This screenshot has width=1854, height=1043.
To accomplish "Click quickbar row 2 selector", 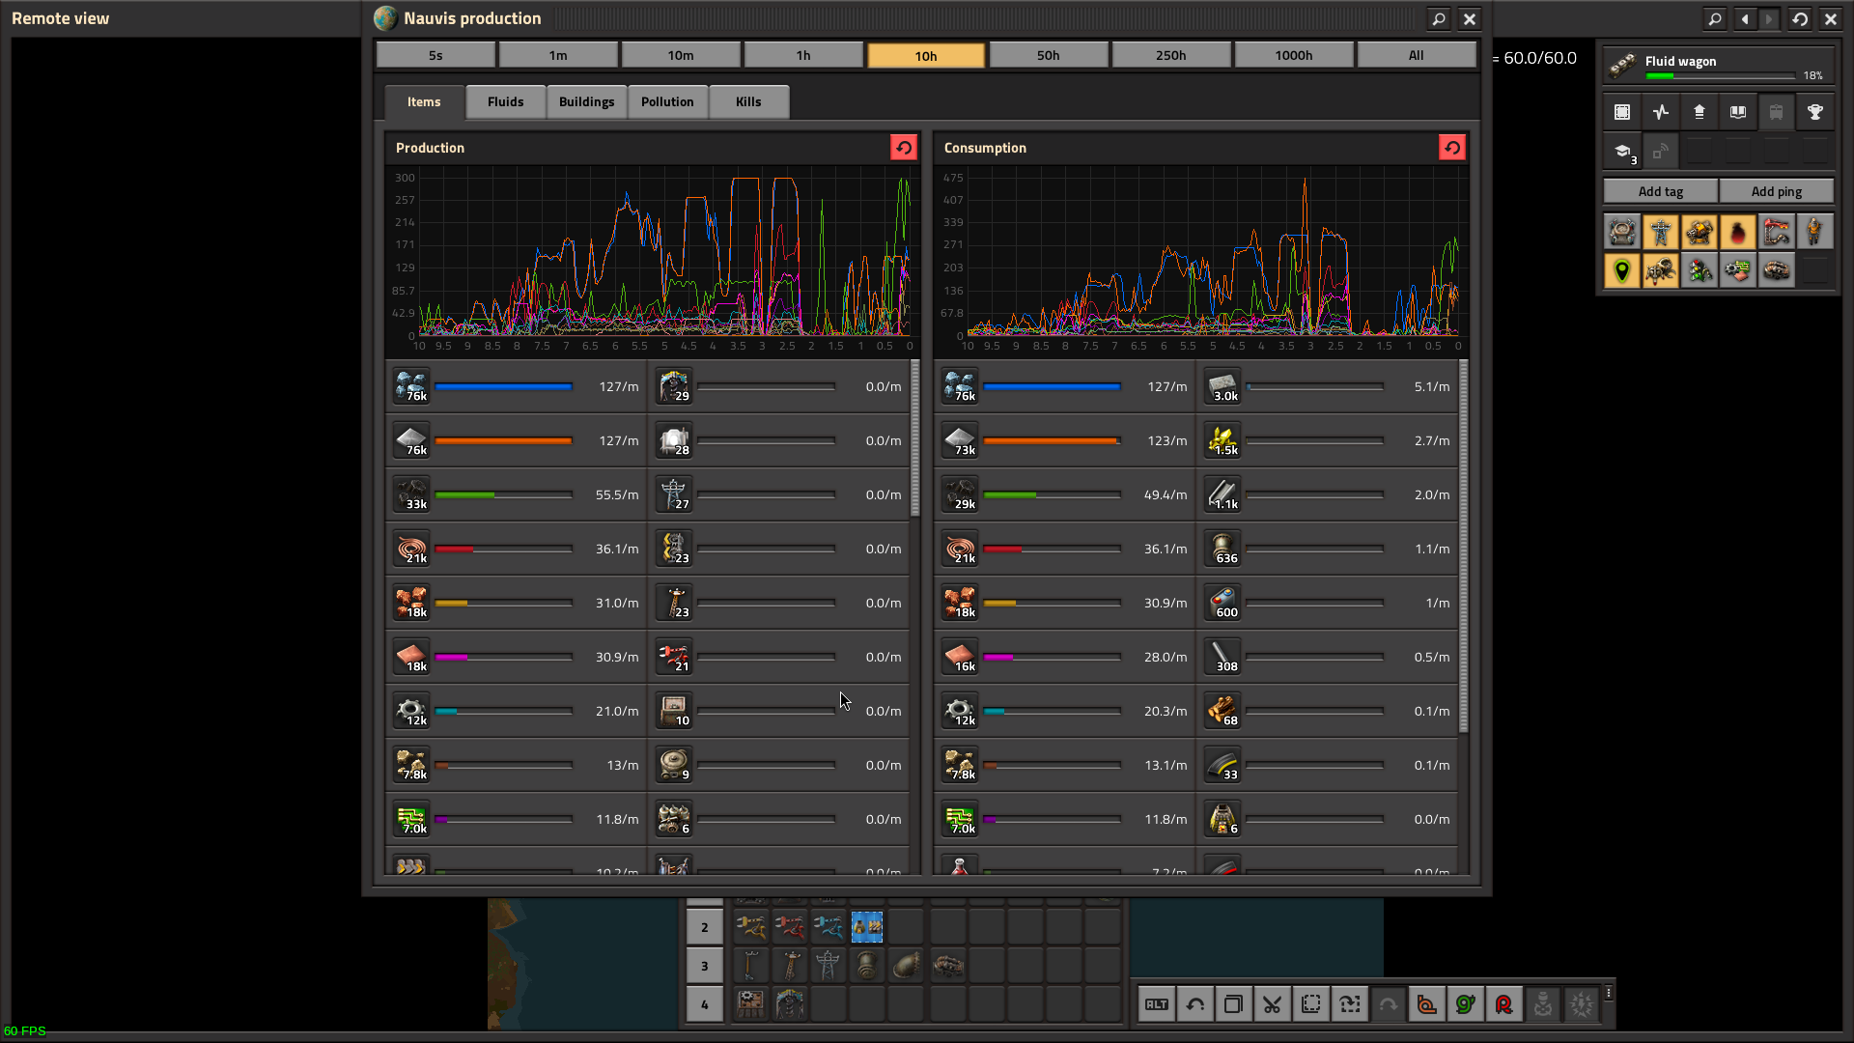I will 705,927.
